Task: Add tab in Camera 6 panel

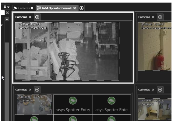Action: click(x=160, y=90)
